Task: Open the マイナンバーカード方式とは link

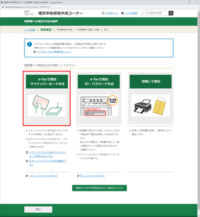Action: (x=43, y=176)
